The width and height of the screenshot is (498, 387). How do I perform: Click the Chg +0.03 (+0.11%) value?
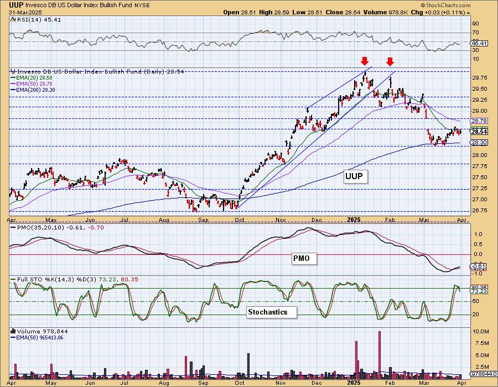point(439,12)
